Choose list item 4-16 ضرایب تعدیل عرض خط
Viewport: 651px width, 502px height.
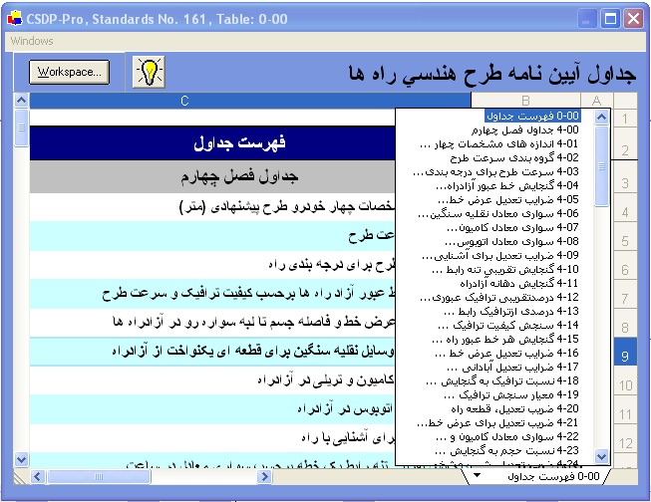[506, 353]
